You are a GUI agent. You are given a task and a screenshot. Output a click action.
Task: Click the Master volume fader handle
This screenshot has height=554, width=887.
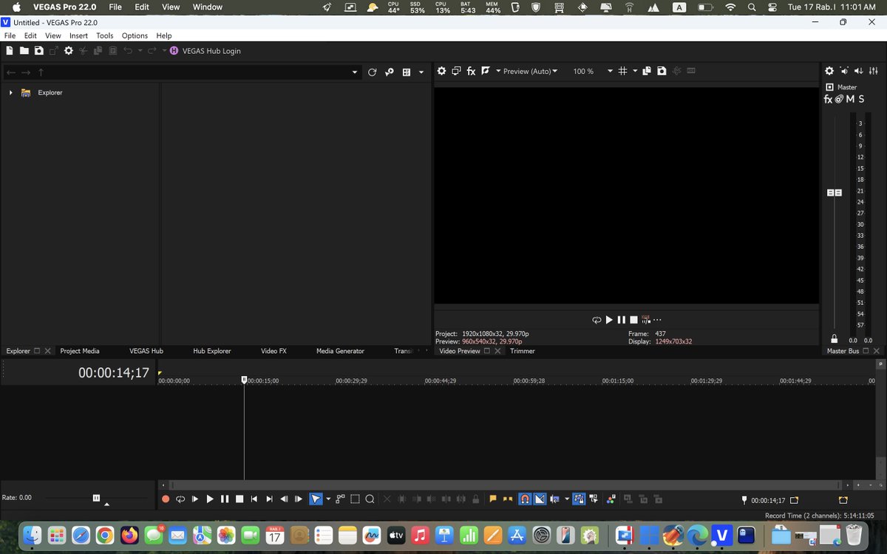click(x=834, y=193)
